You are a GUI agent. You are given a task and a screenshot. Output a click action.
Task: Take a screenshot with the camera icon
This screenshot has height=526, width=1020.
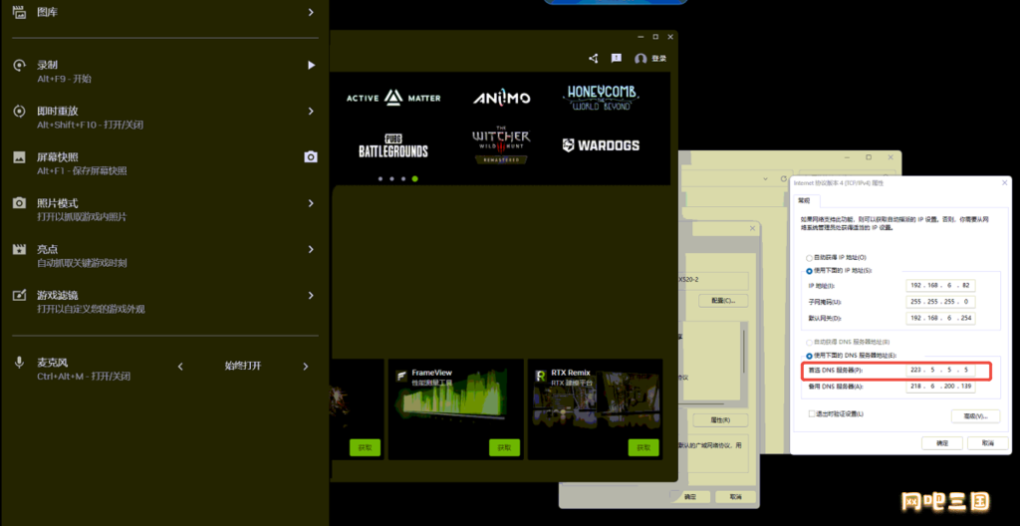tap(311, 156)
